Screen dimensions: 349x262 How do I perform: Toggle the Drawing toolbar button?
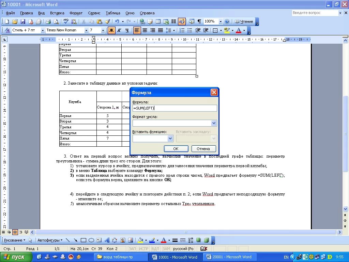tap(182, 21)
